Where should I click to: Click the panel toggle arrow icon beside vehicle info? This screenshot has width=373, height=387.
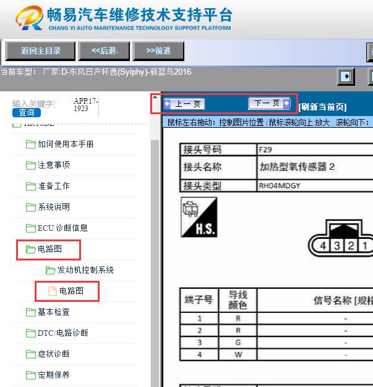tap(346, 77)
